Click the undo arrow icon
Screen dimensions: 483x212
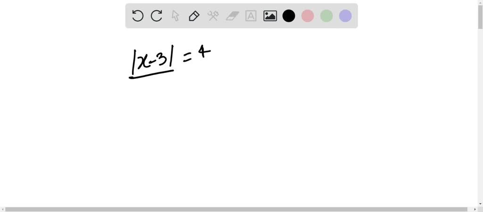coord(138,16)
